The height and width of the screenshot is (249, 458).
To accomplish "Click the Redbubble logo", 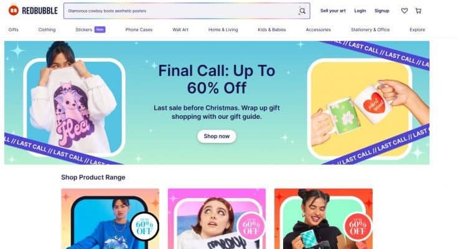I will tap(33, 11).
